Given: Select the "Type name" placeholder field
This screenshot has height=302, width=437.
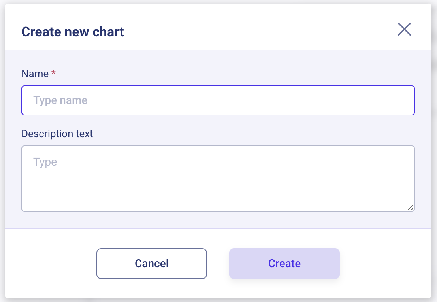Looking at the screenshot, I should [x=218, y=100].
